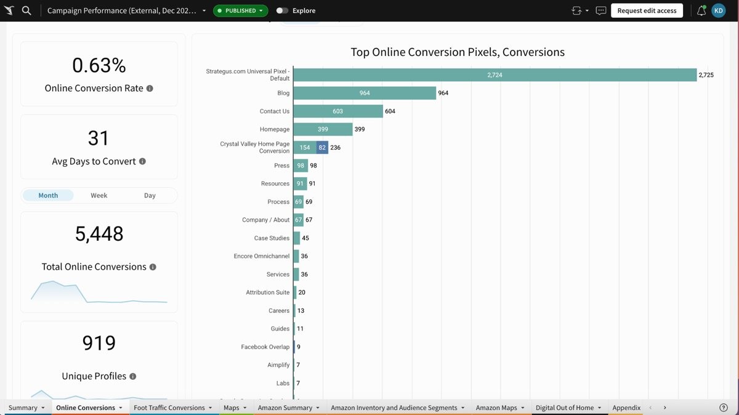
Task: Select the Blog bar showing 964
Action: click(x=365, y=93)
